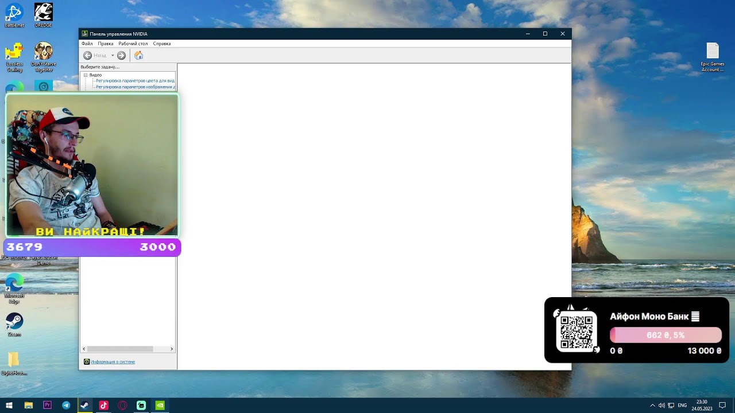Close the NVIDIA control panel window
This screenshot has width=735, height=413.
click(563, 34)
